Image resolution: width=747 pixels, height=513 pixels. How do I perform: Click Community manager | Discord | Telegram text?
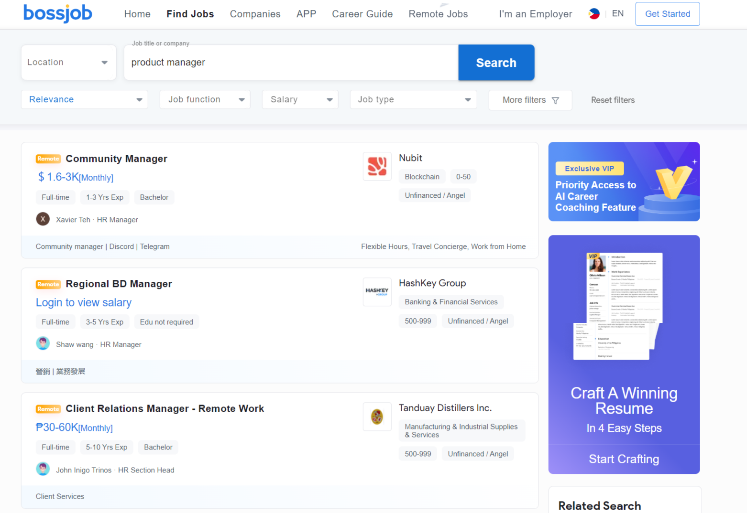pos(103,246)
